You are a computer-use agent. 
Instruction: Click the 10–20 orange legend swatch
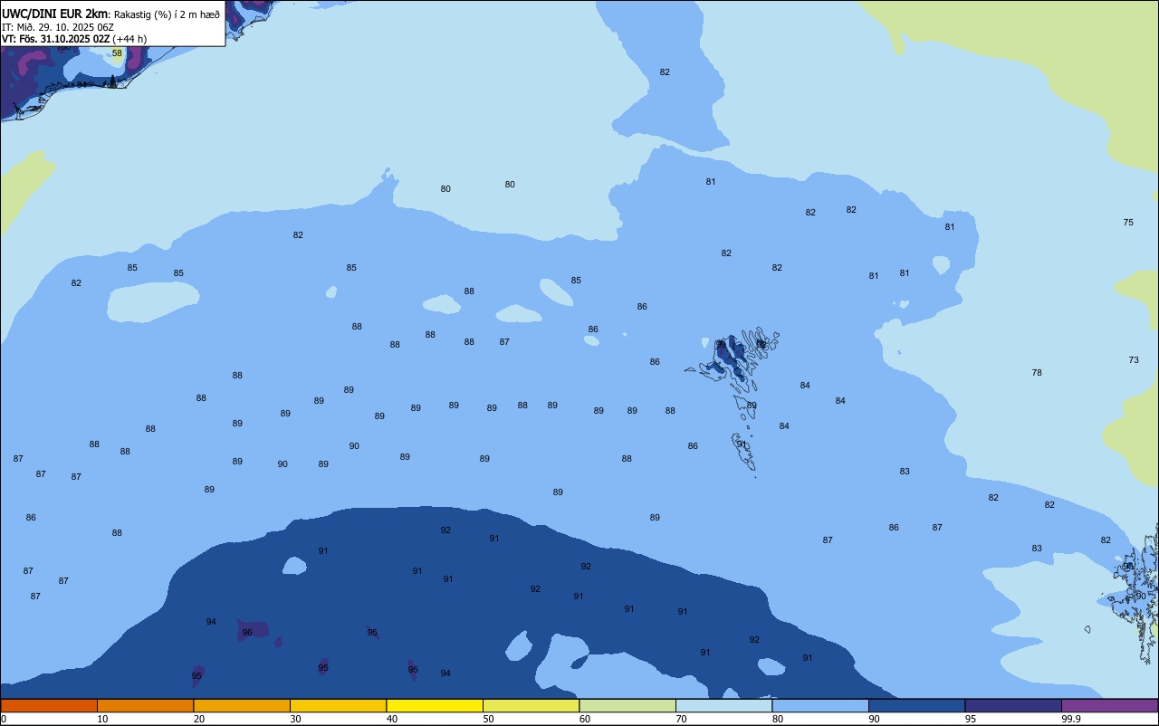point(145,705)
